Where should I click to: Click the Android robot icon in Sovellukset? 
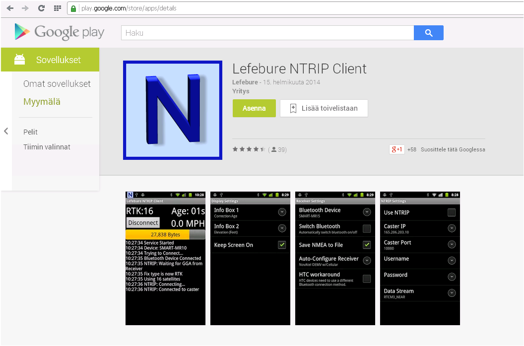[x=20, y=60]
